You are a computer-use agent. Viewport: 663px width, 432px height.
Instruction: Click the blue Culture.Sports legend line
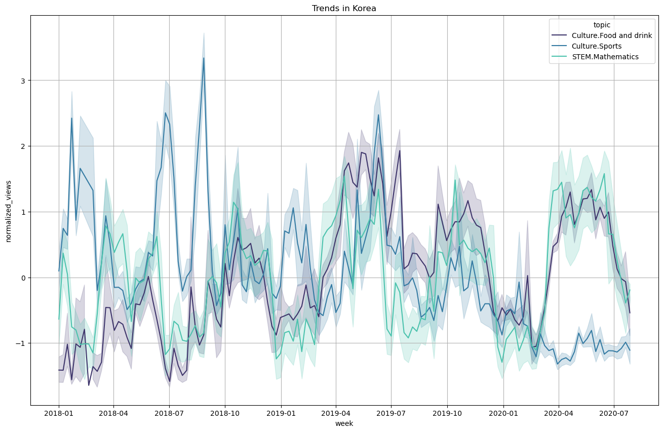click(x=560, y=46)
